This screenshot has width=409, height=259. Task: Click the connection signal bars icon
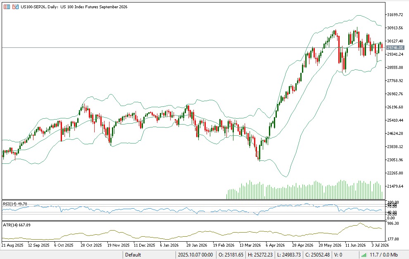[x=364, y=255]
